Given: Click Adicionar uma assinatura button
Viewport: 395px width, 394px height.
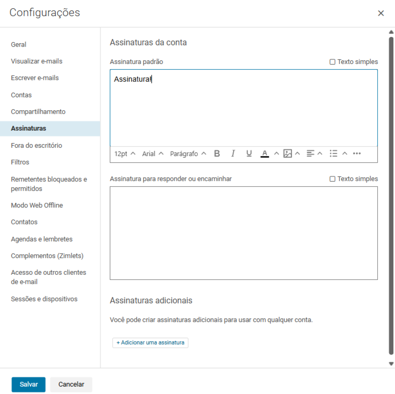Looking at the screenshot, I should pyautogui.click(x=150, y=343).
